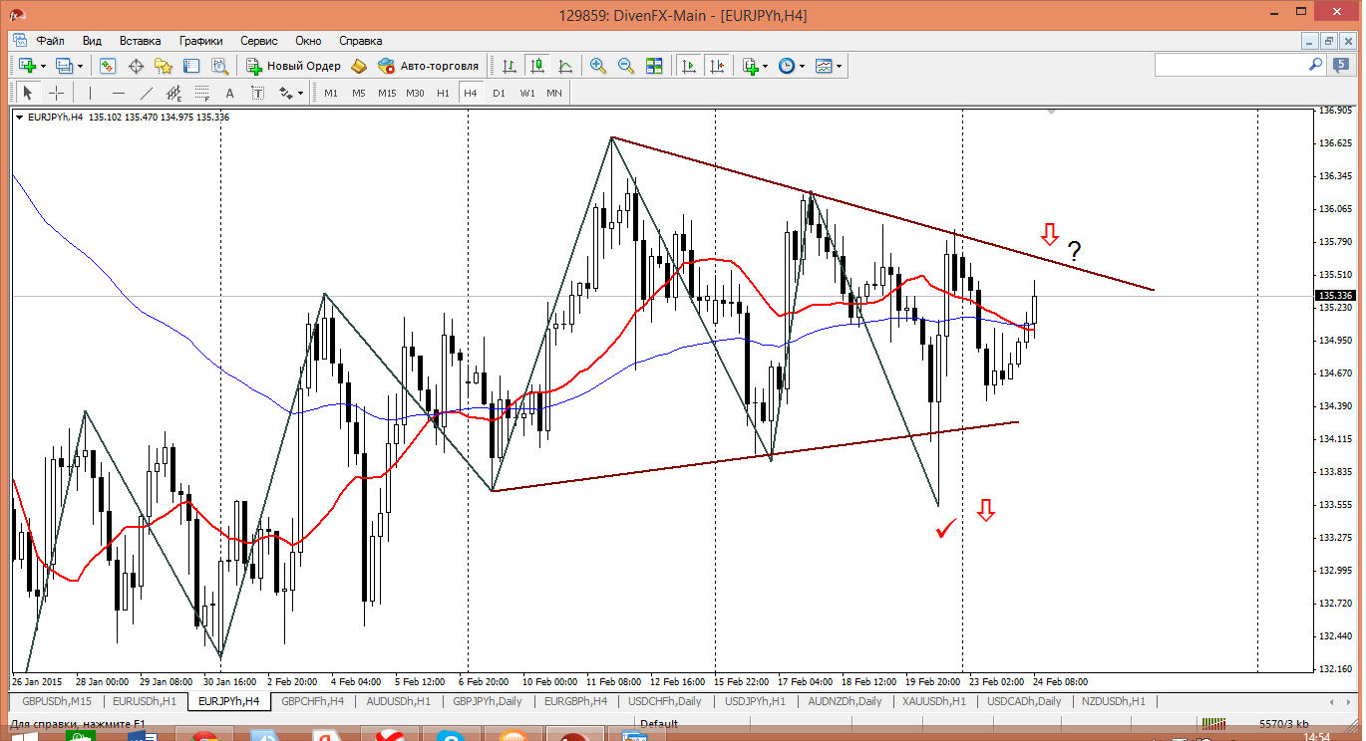Switch chart display to candlesticks
Screen dimensions: 1366x741
click(537, 66)
